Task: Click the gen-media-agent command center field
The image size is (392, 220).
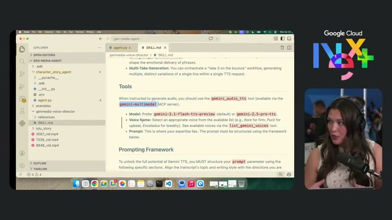Action: [166, 38]
